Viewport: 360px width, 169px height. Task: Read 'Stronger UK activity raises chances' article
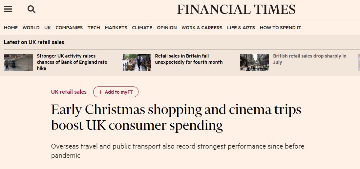(72, 62)
